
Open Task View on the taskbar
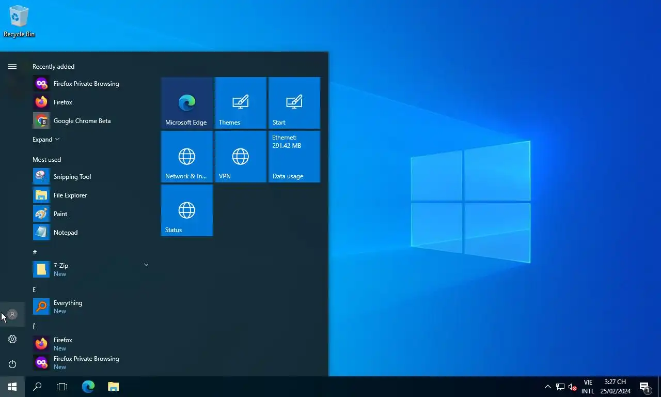tap(62, 387)
